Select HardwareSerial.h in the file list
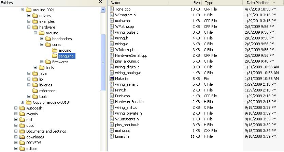 [129, 102]
